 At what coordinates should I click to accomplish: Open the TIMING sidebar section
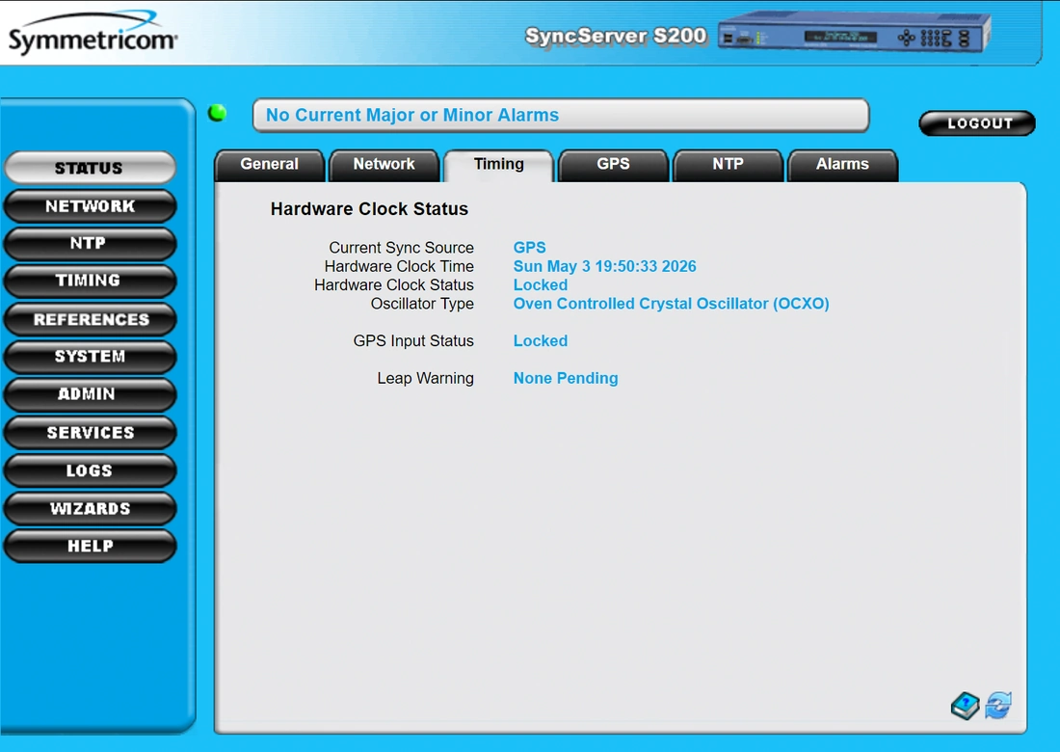coord(90,281)
